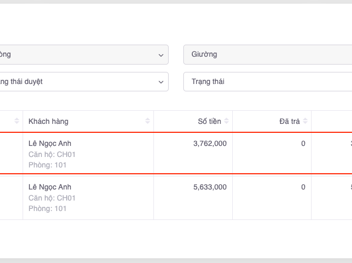Click sort arrows left of Khách hàng column
This screenshot has height=263, width=352.
pos(17,122)
